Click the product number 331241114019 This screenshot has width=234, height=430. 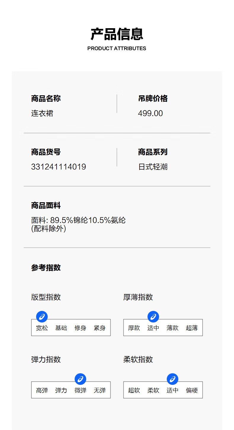pyautogui.click(x=59, y=167)
